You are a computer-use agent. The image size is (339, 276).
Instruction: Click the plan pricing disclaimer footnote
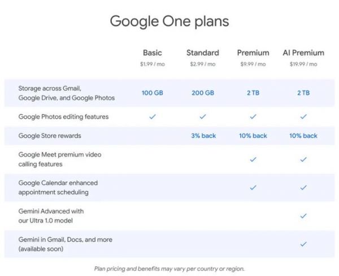click(x=169, y=269)
